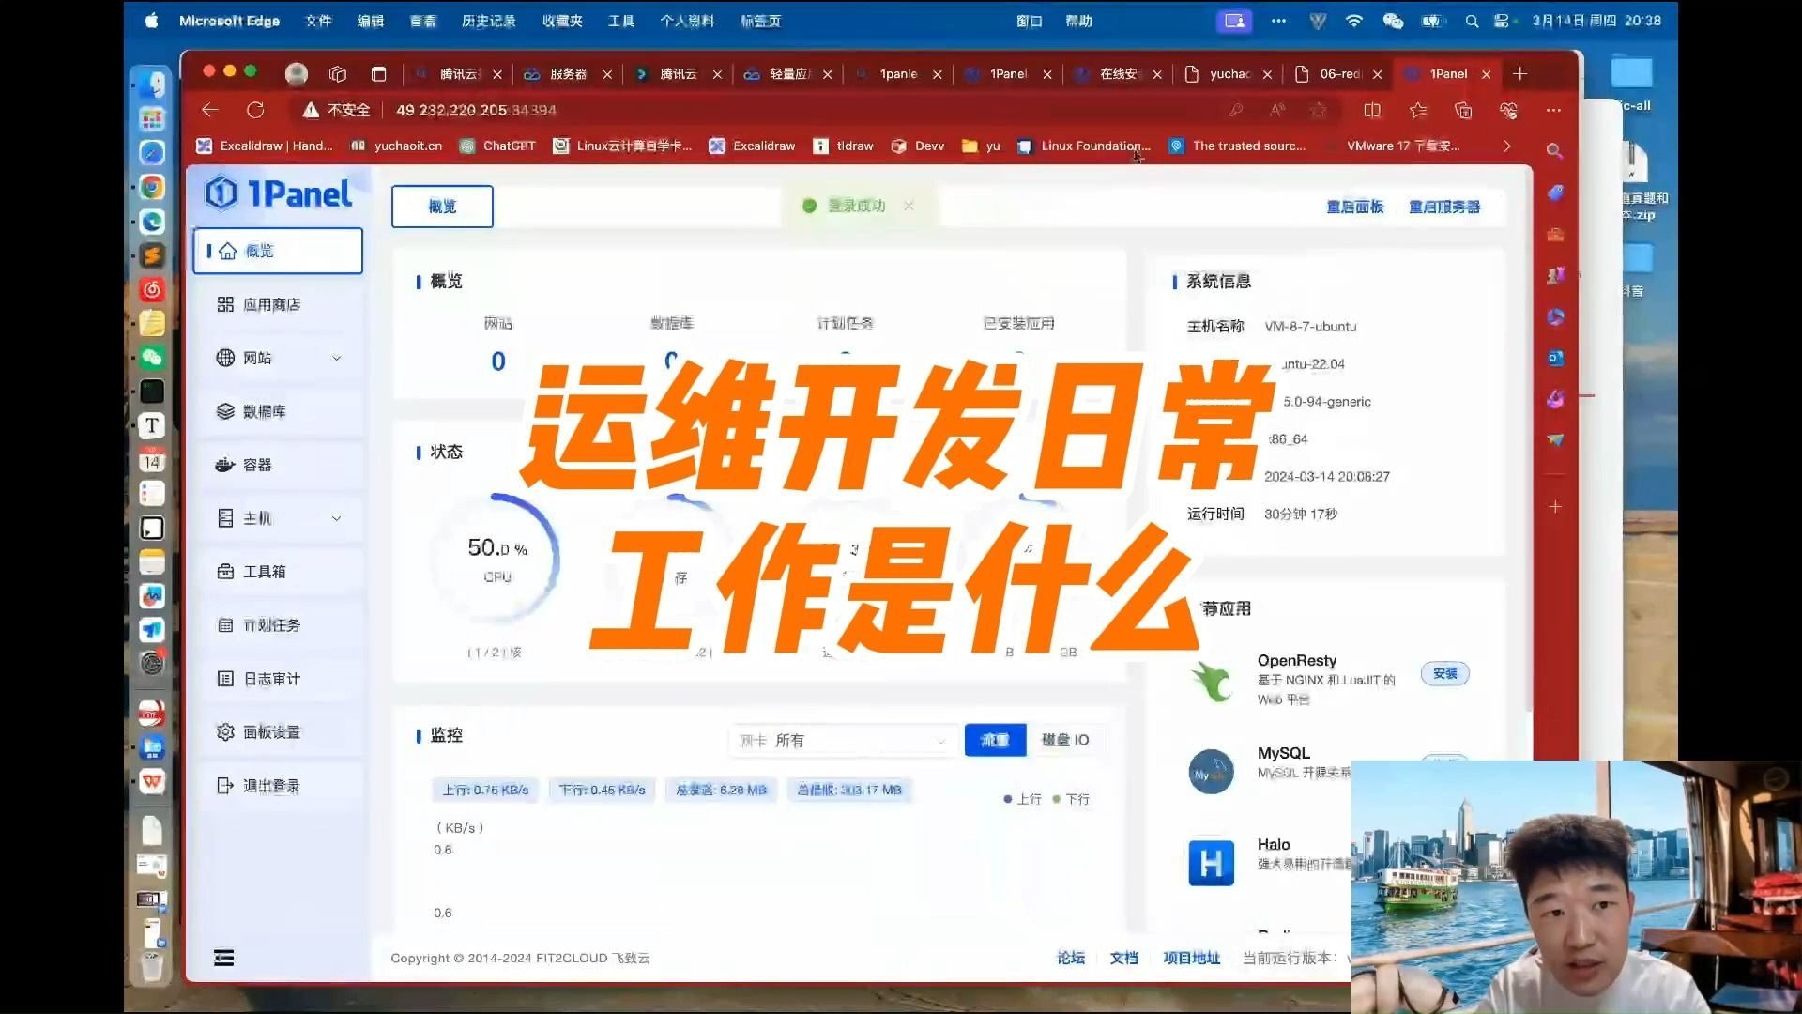Click the OpenResty app icon

(1211, 680)
